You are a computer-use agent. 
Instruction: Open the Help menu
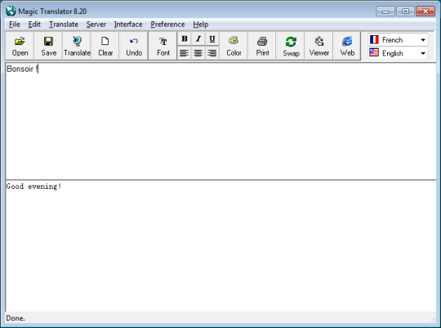pyautogui.click(x=201, y=25)
